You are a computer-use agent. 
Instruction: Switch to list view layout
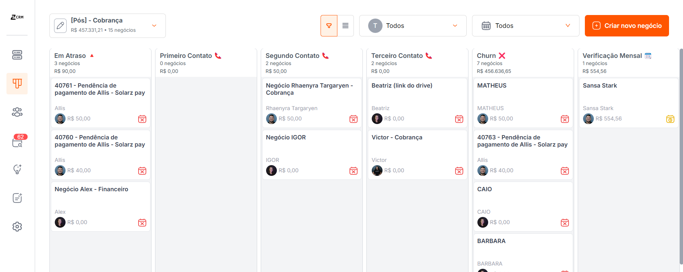[x=345, y=26]
